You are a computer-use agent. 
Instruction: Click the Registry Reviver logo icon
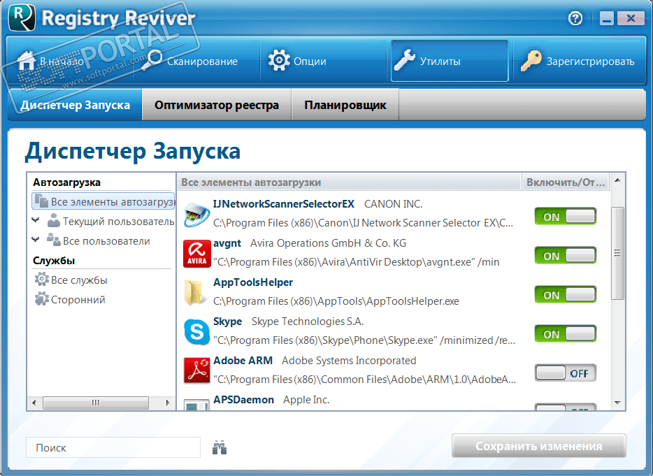(22, 17)
